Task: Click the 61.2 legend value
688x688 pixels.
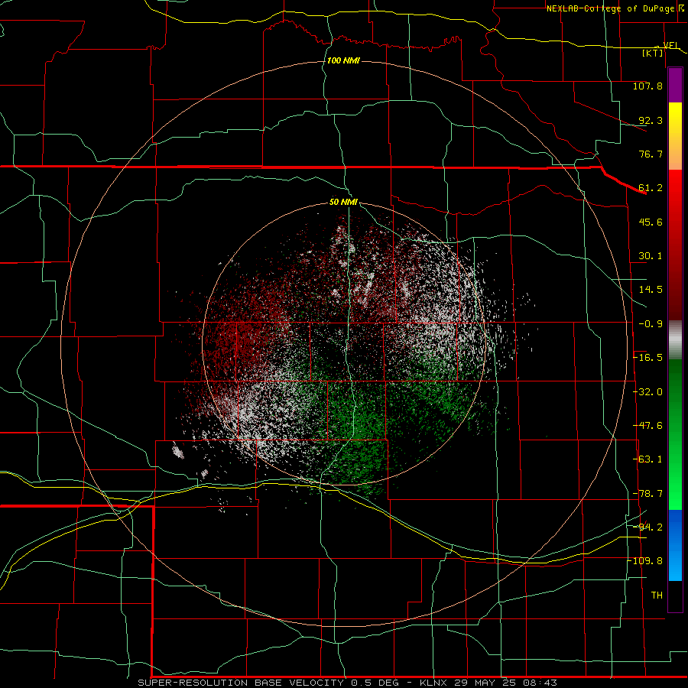Action: (651, 188)
